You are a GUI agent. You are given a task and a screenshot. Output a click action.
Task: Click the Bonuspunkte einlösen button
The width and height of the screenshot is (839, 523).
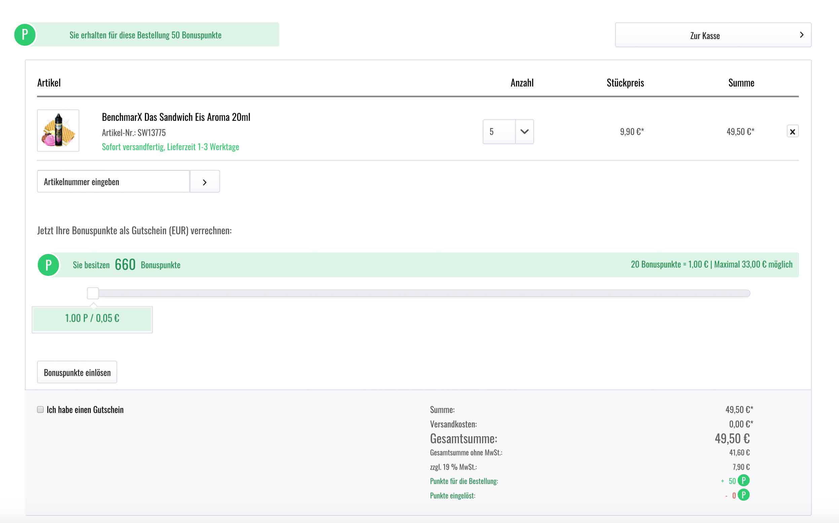coord(77,372)
